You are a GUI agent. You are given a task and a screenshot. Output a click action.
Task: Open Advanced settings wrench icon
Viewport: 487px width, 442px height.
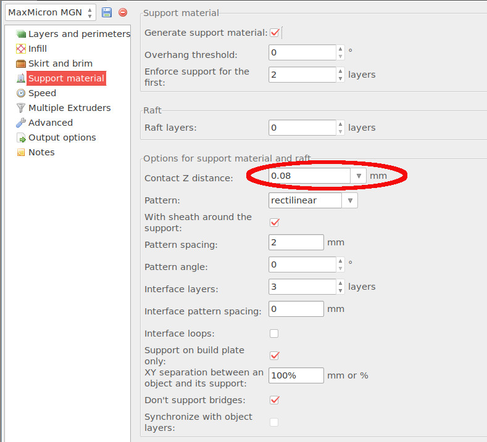click(x=21, y=123)
